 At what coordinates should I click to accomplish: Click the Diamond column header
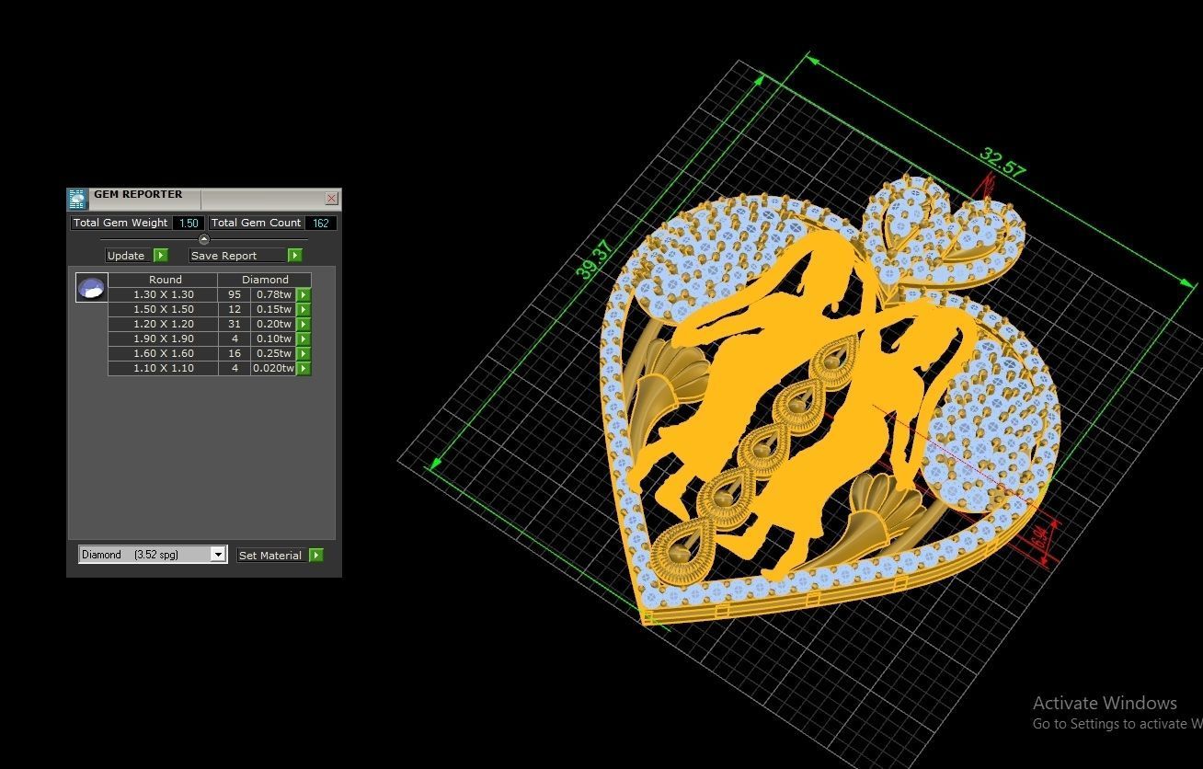pos(265,280)
